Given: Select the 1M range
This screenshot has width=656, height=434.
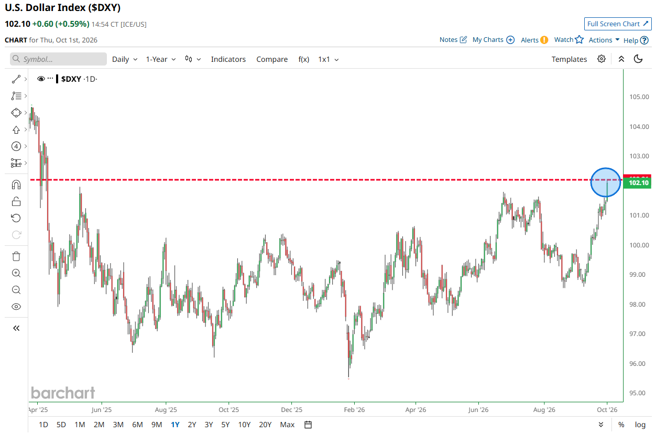Looking at the screenshot, I should click(80, 425).
